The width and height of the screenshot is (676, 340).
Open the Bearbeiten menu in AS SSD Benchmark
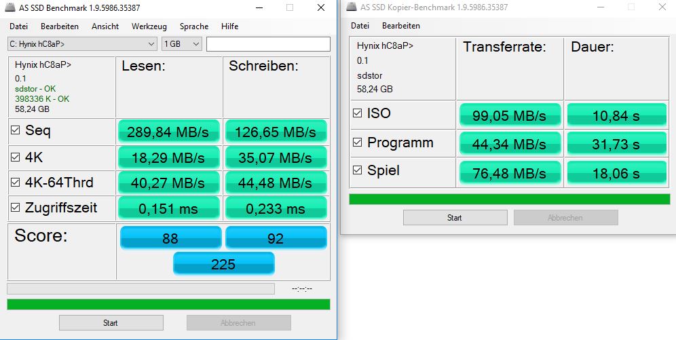pyautogui.click(x=60, y=26)
